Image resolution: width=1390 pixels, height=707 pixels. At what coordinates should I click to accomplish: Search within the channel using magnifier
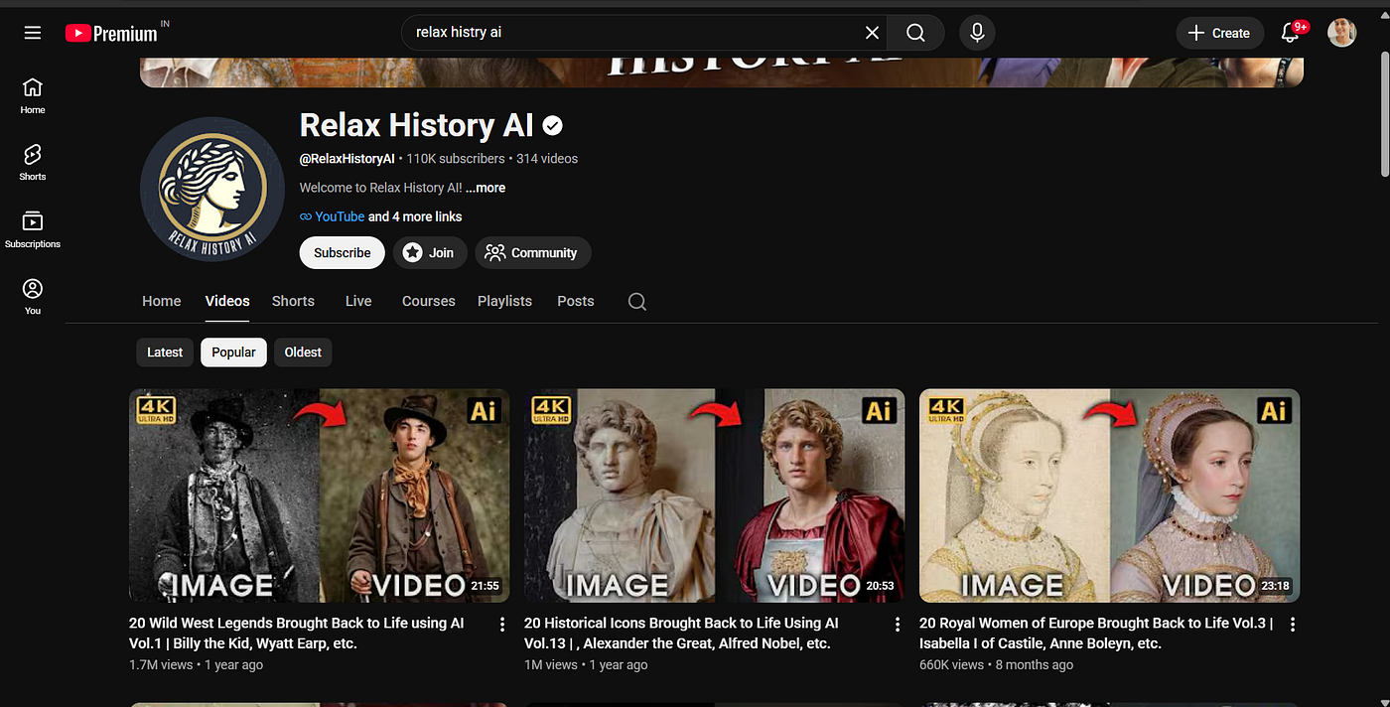tap(637, 302)
